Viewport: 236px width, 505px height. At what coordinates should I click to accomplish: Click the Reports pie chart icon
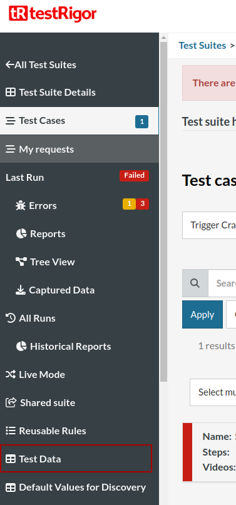21,234
